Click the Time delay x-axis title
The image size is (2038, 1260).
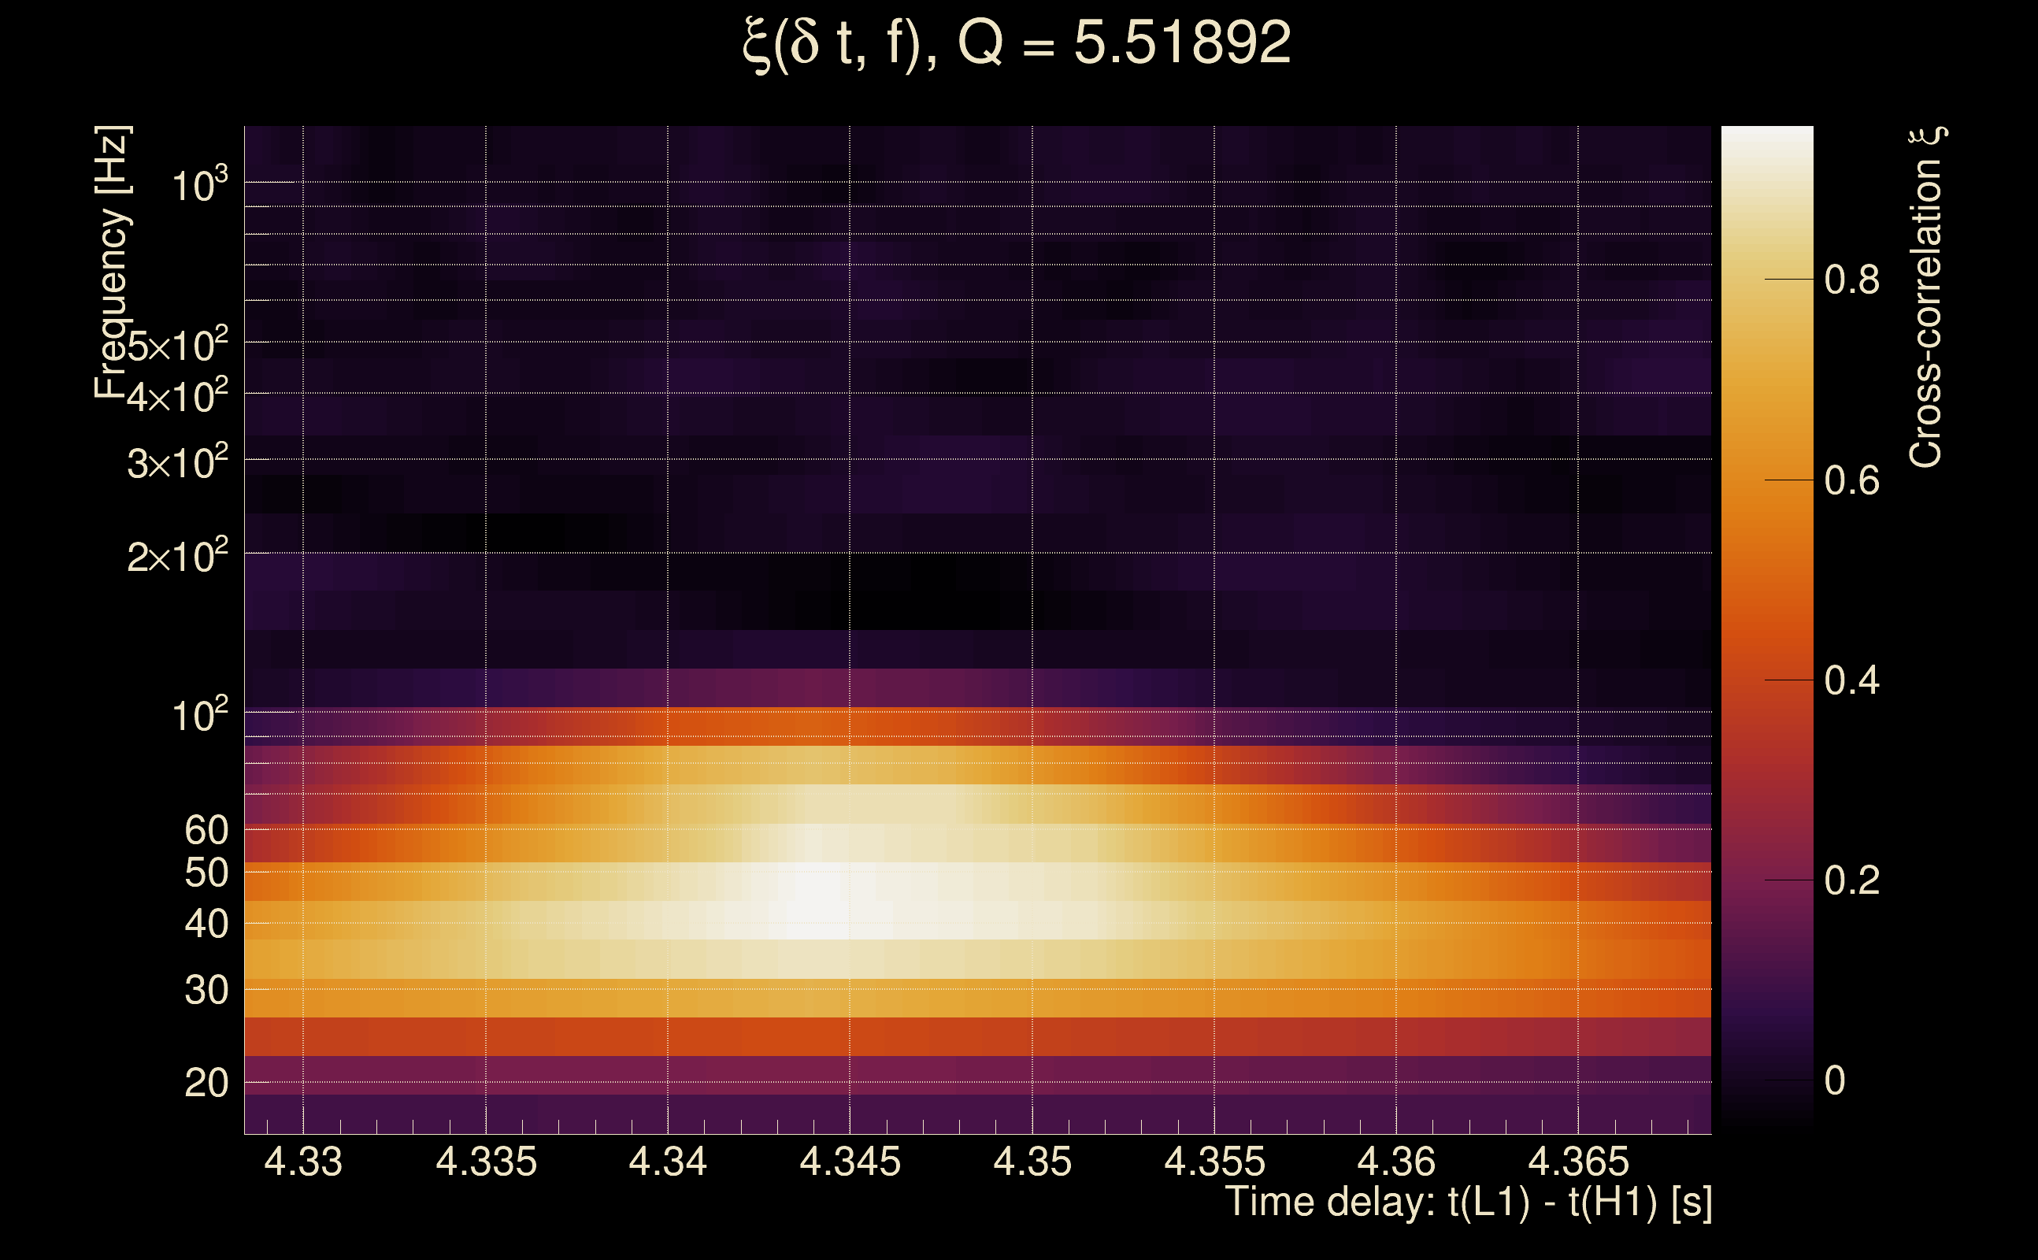point(1468,1202)
